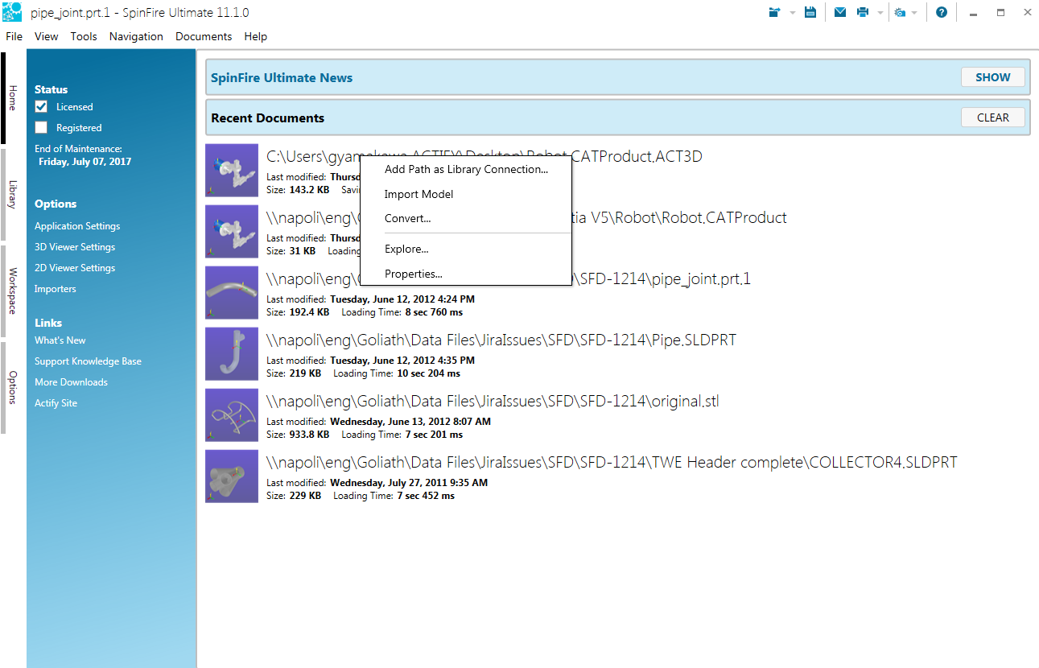Toggle the Licensed checkbox
Screen dimensions: 1039x668
click(41, 107)
